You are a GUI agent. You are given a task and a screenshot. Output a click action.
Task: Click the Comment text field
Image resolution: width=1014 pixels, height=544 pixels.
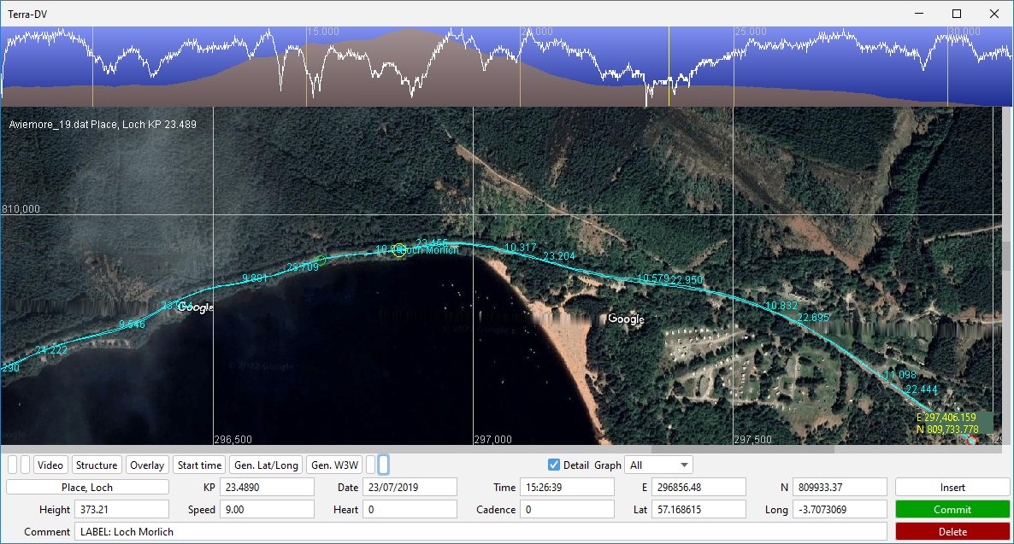pyautogui.click(x=479, y=532)
